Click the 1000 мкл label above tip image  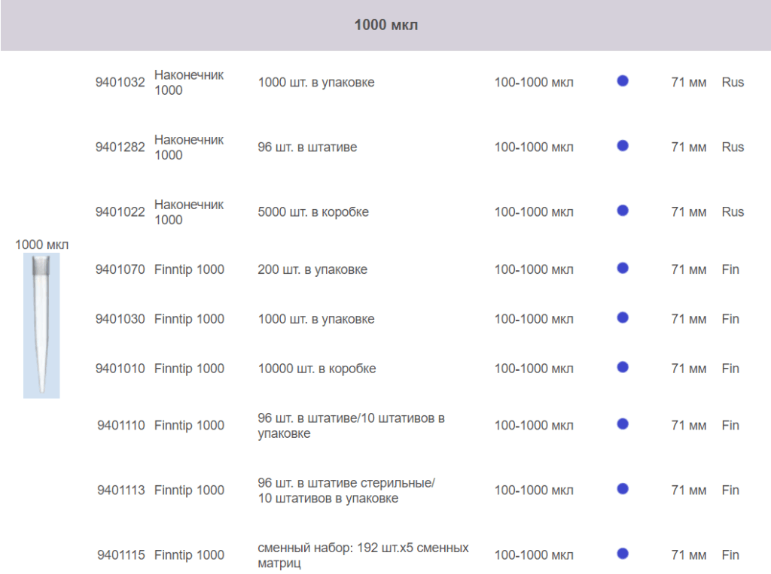pos(41,244)
